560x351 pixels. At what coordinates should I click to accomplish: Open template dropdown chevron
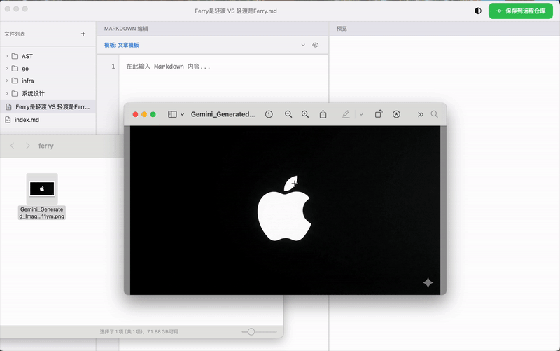[x=303, y=45]
